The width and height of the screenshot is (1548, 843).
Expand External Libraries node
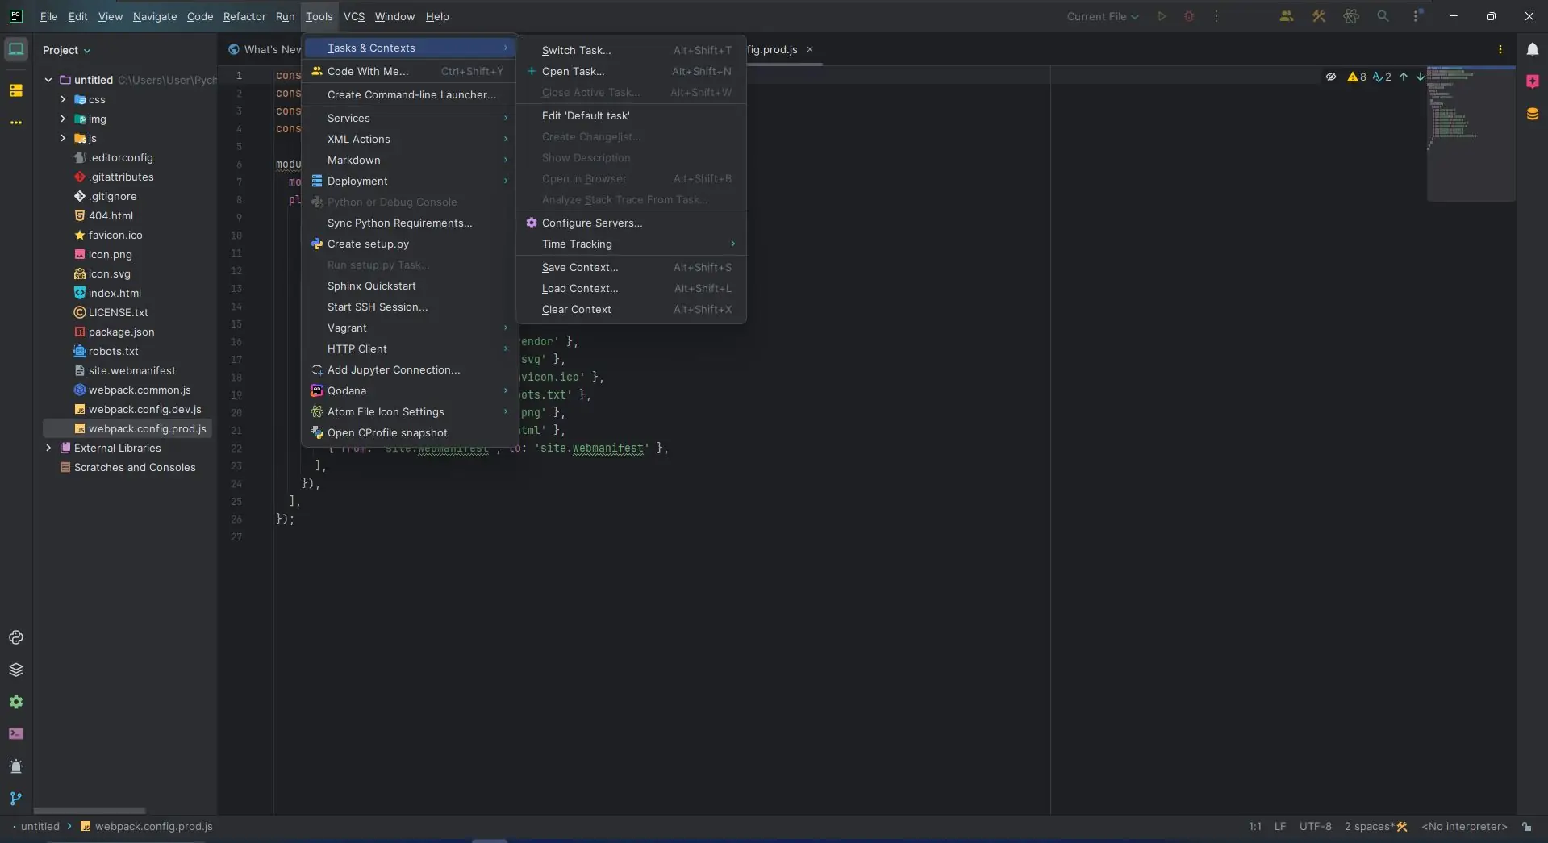pyautogui.click(x=48, y=448)
